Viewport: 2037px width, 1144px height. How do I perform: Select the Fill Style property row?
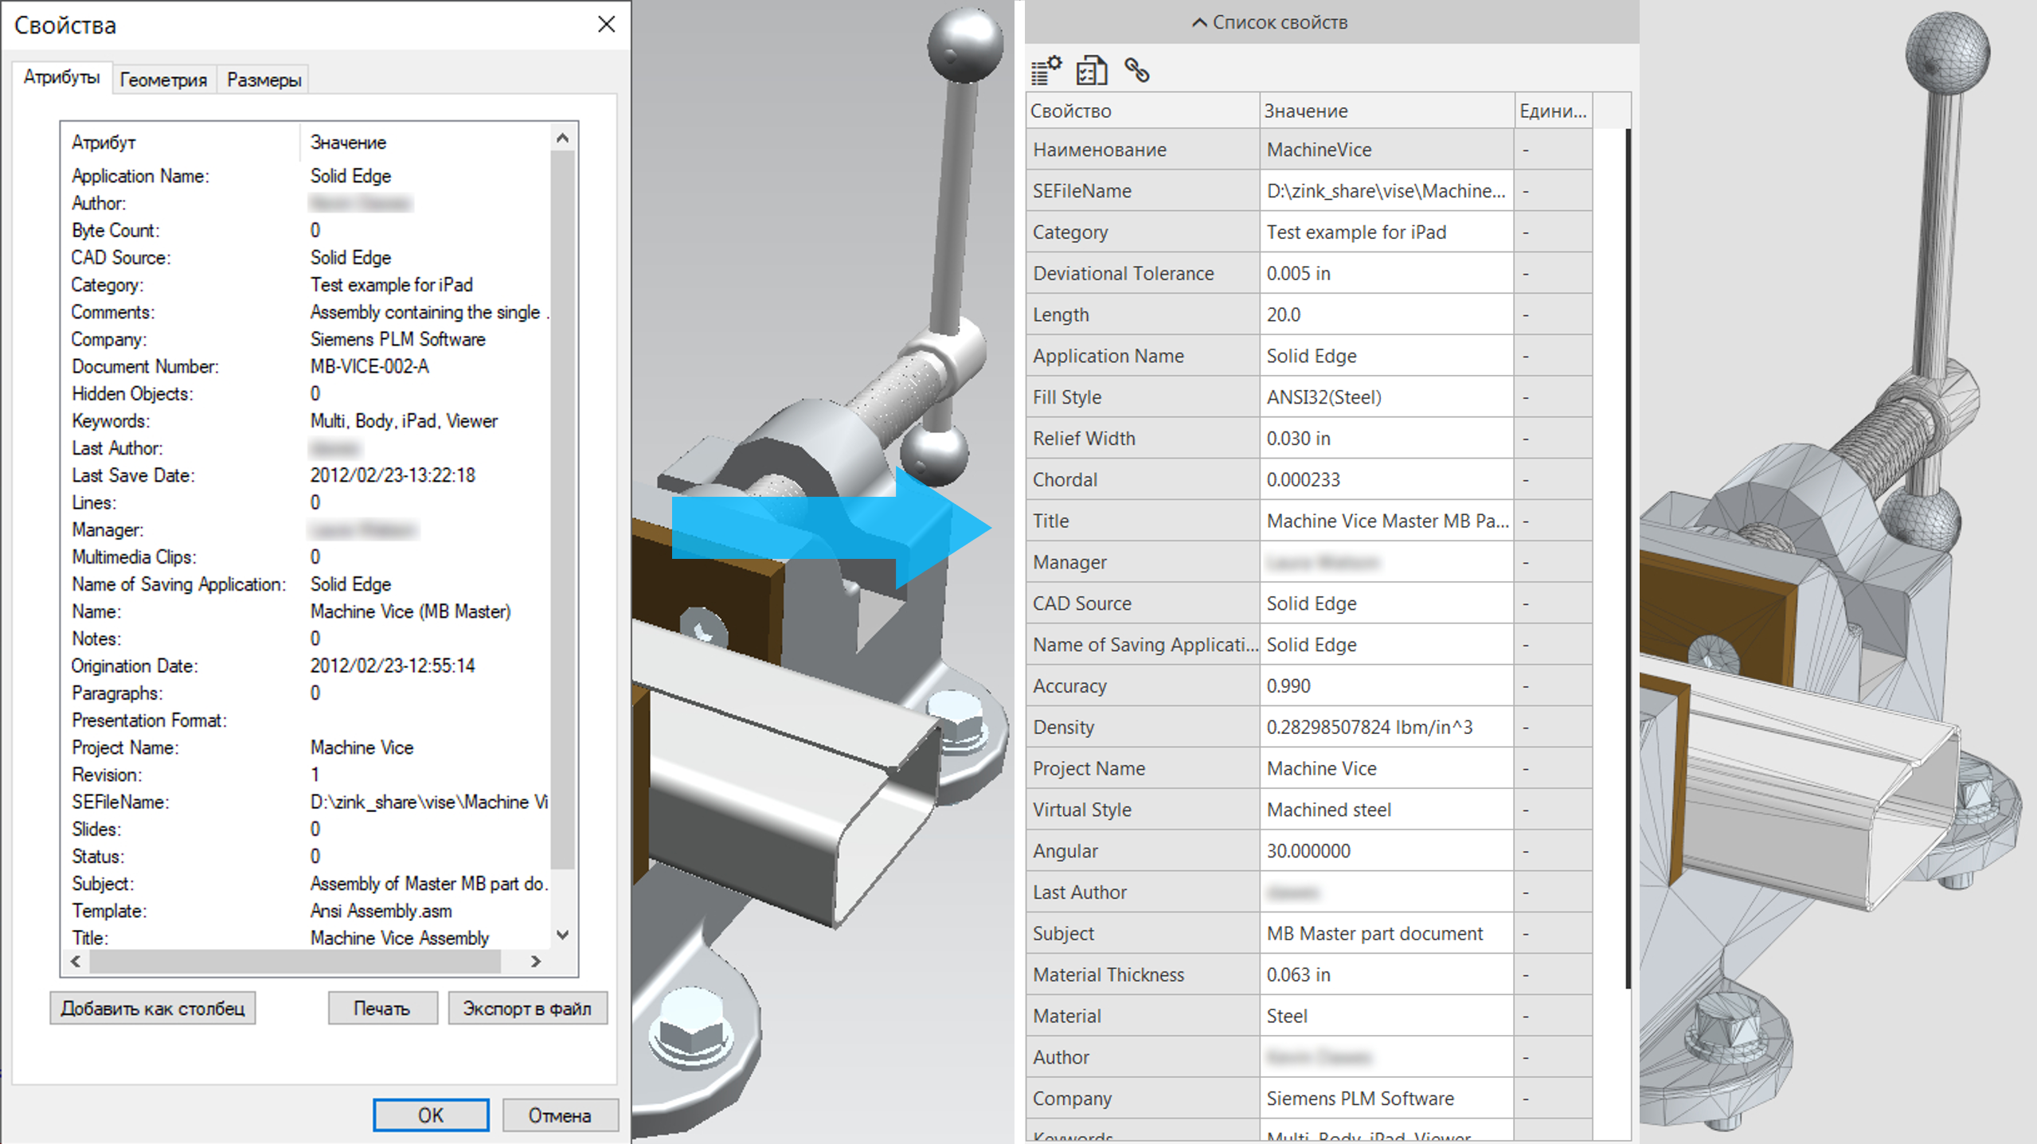(x=1309, y=397)
